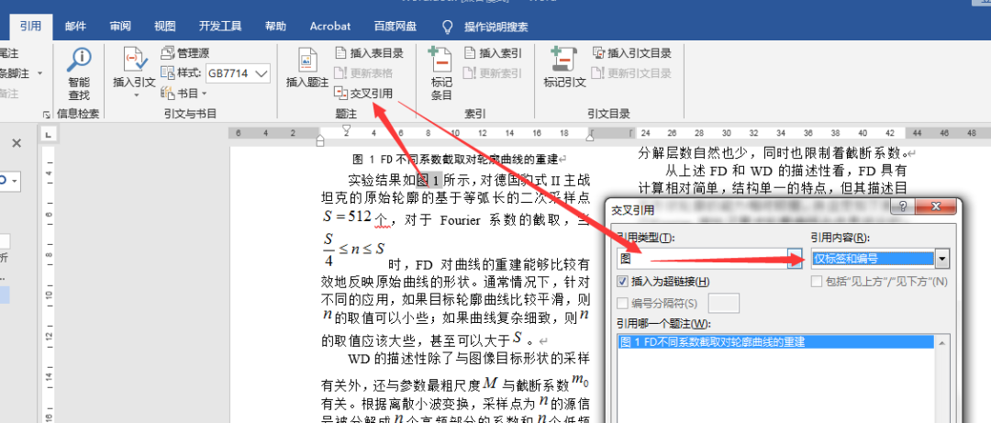991x423 pixels.
Task: Expand the 引用类型 reference type dropdown
Action: pos(795,258)
